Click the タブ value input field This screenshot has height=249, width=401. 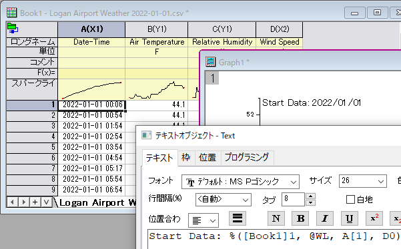pyautogui.click(x=293, y=199)
